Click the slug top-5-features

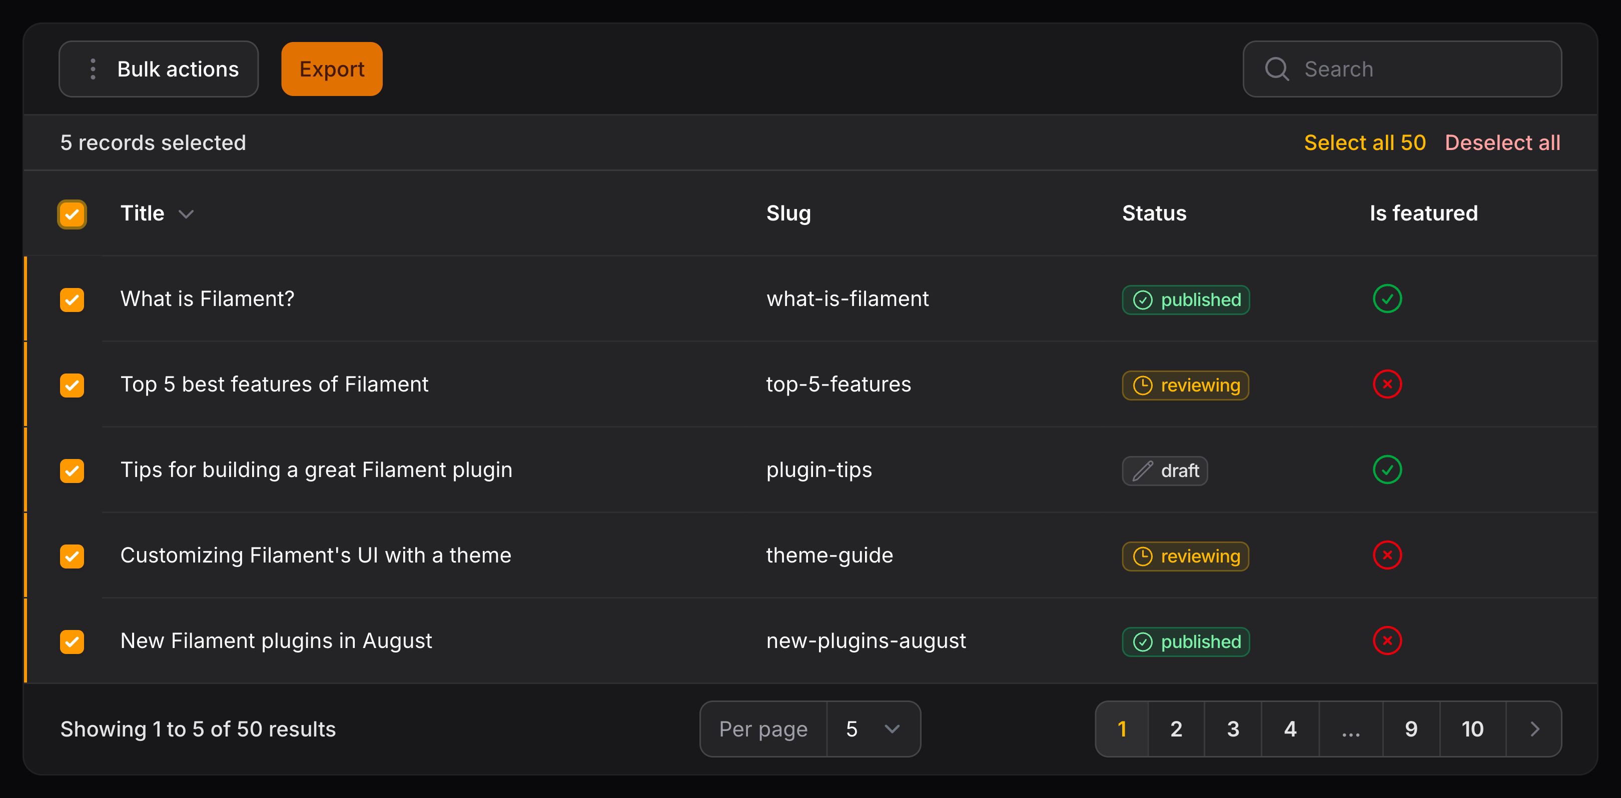click(838, 384)
